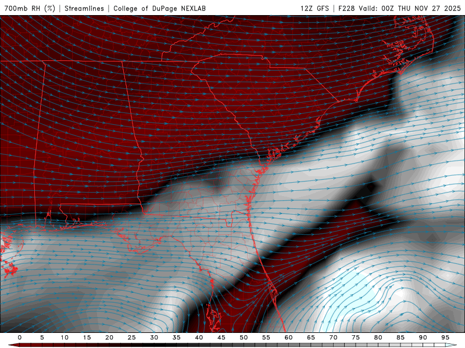
Task: Click the "25" label on the color scale
Action: tap(132, 338)
